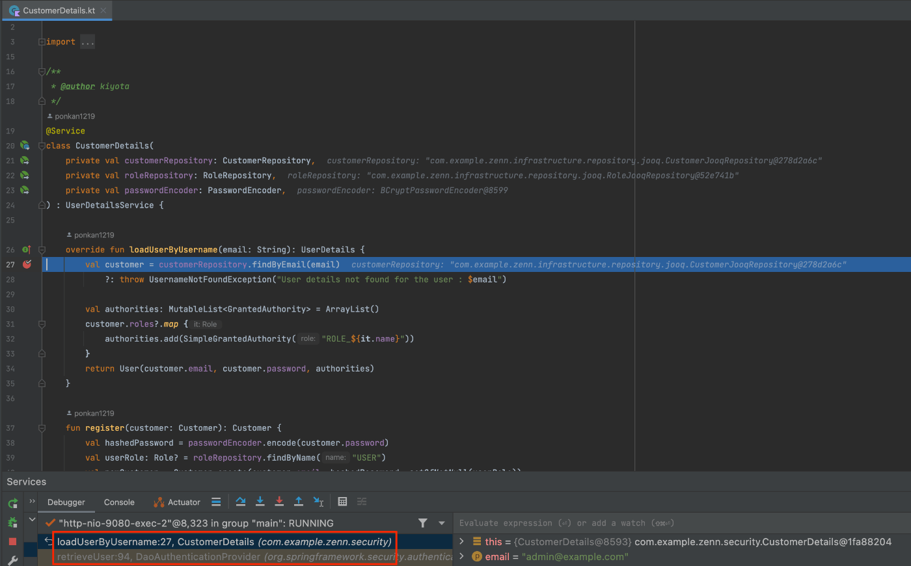Collapse the register function fold at line 37
Viewport: 911px width, 566px height.
[x=42, y=428]
